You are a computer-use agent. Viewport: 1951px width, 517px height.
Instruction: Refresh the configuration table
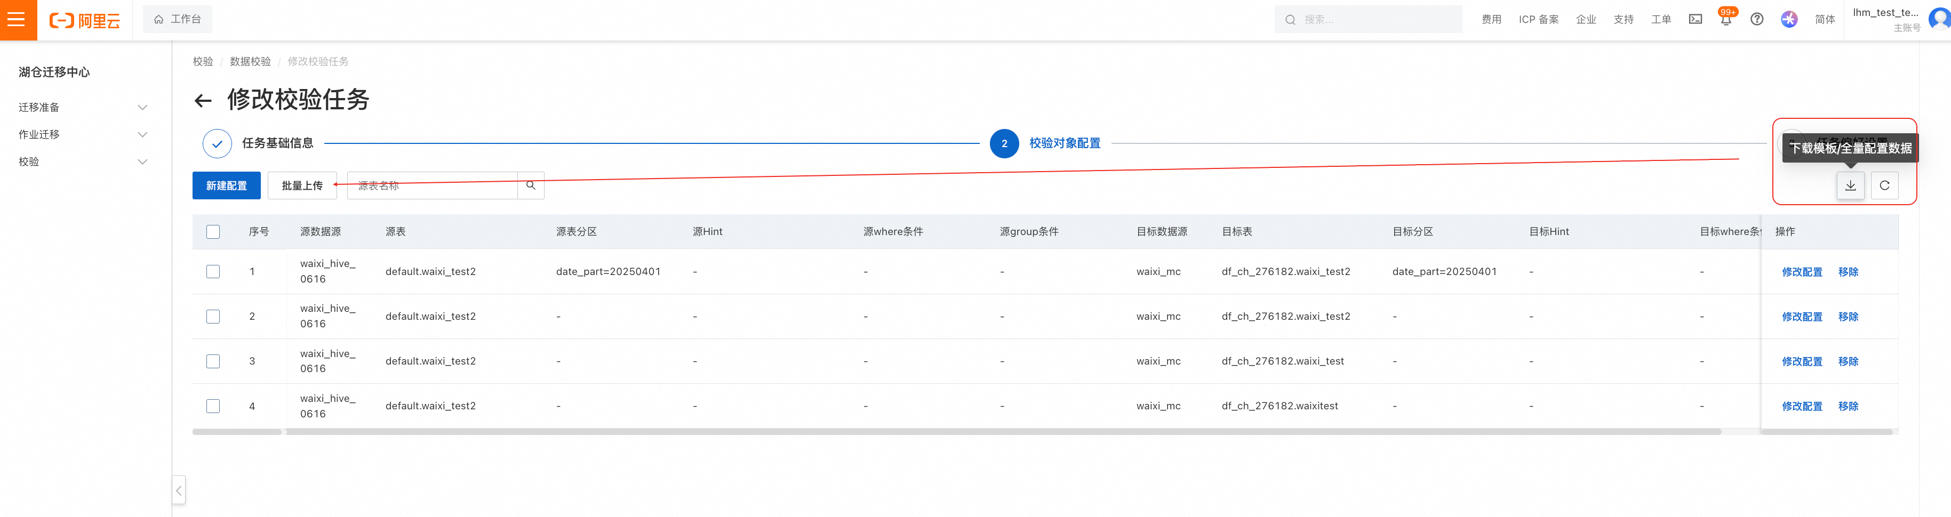[1884, 185]
